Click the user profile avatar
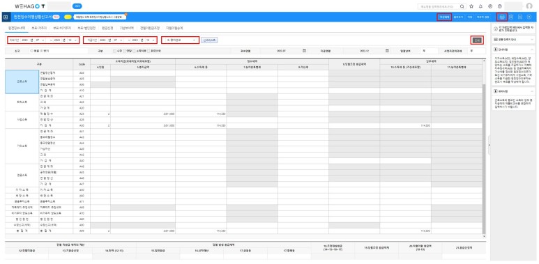Image resolution: width=539 pixels, height=264 pixels. pyautogui.click(x=529, y=6)
